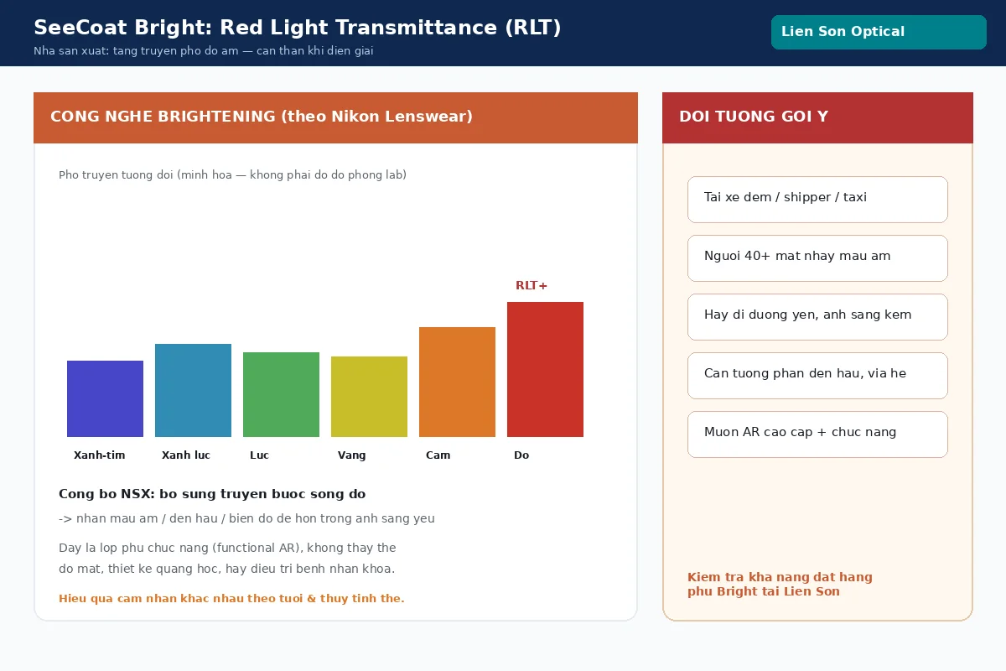1006x671 pixels.
Task: Click the orange Cam bar
Action: click(x=457, y=382)
